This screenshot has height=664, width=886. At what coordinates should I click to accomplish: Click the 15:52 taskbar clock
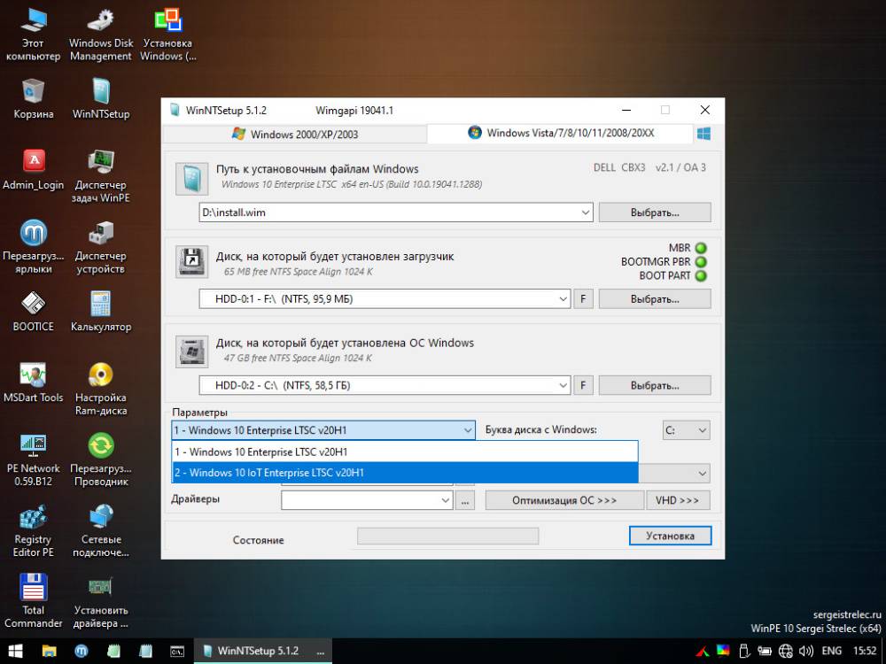click(865, 651)
